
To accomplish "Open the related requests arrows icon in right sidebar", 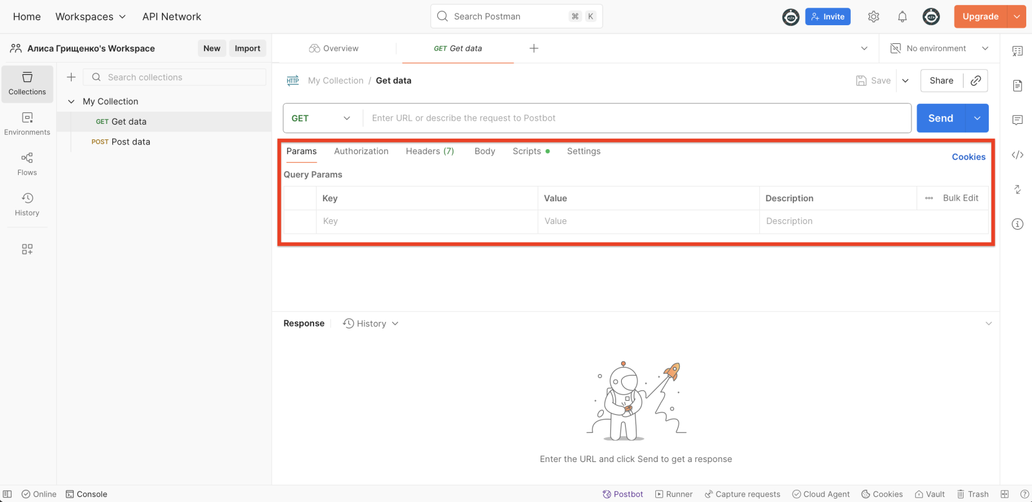I will point(1017,189).
